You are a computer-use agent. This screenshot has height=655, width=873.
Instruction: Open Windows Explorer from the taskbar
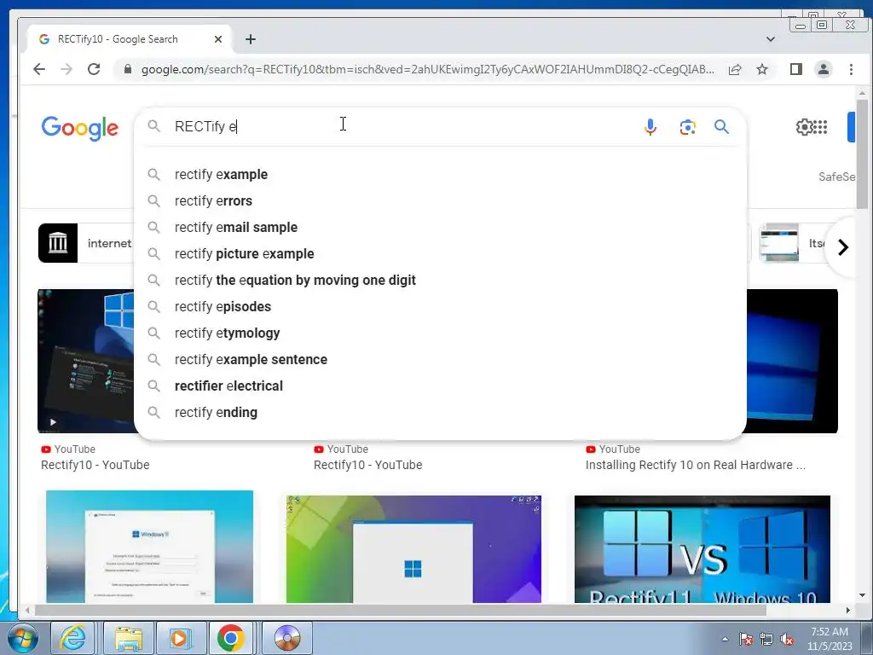click(x=128, y=638)
